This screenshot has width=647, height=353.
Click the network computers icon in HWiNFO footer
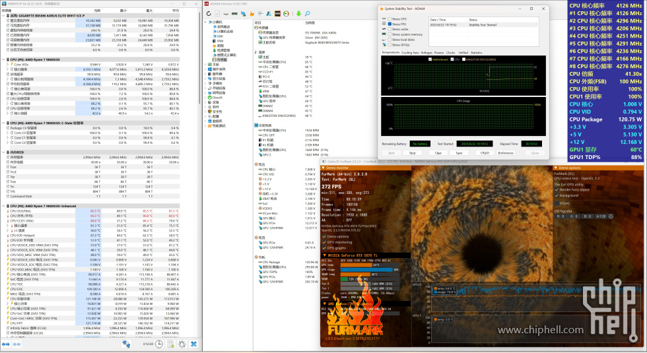[126, 344]
